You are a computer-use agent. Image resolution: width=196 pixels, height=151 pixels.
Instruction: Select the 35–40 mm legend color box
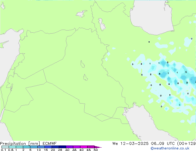pos(76,147)
